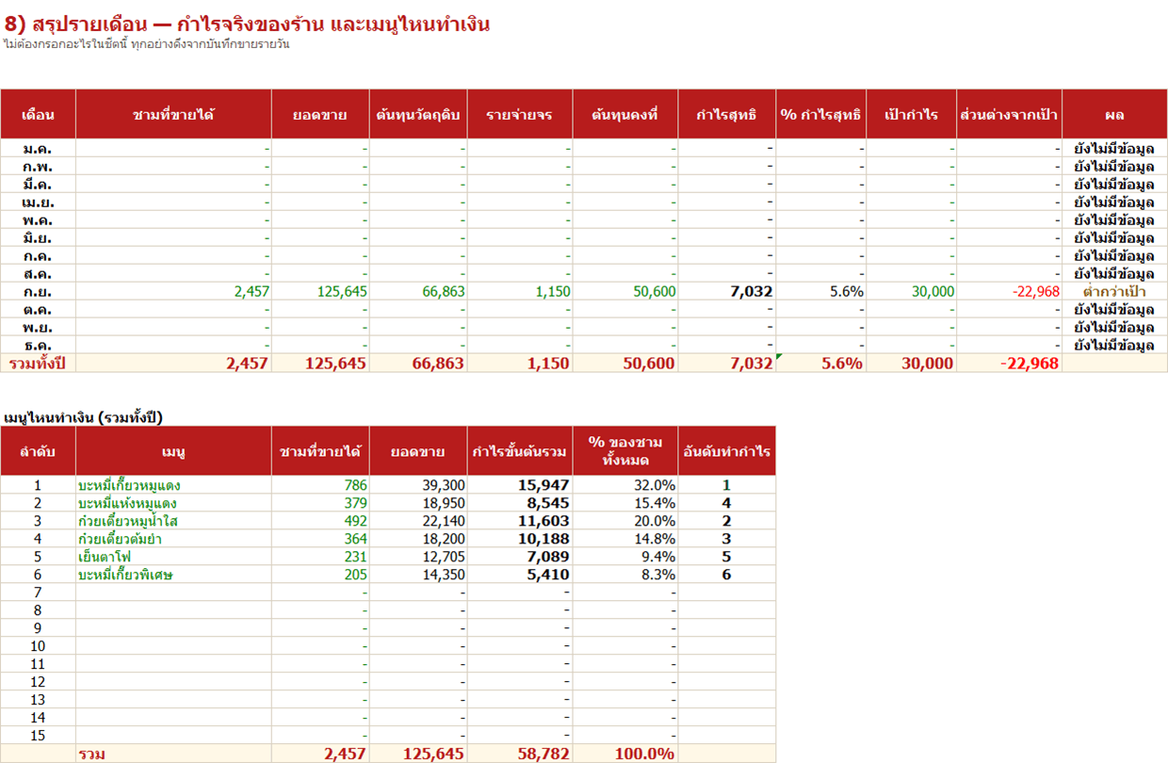Select the ก.ย. profit target cell 30,000
Viewport: 1168px width, 763px height.
point(912,292)
